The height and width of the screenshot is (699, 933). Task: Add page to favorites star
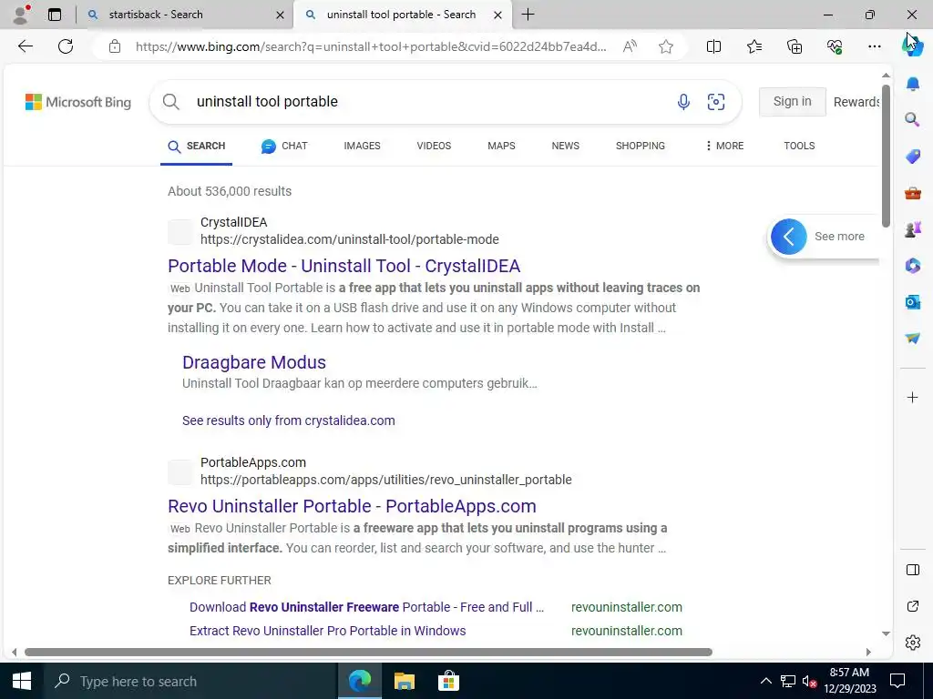[x=666, y=46]
